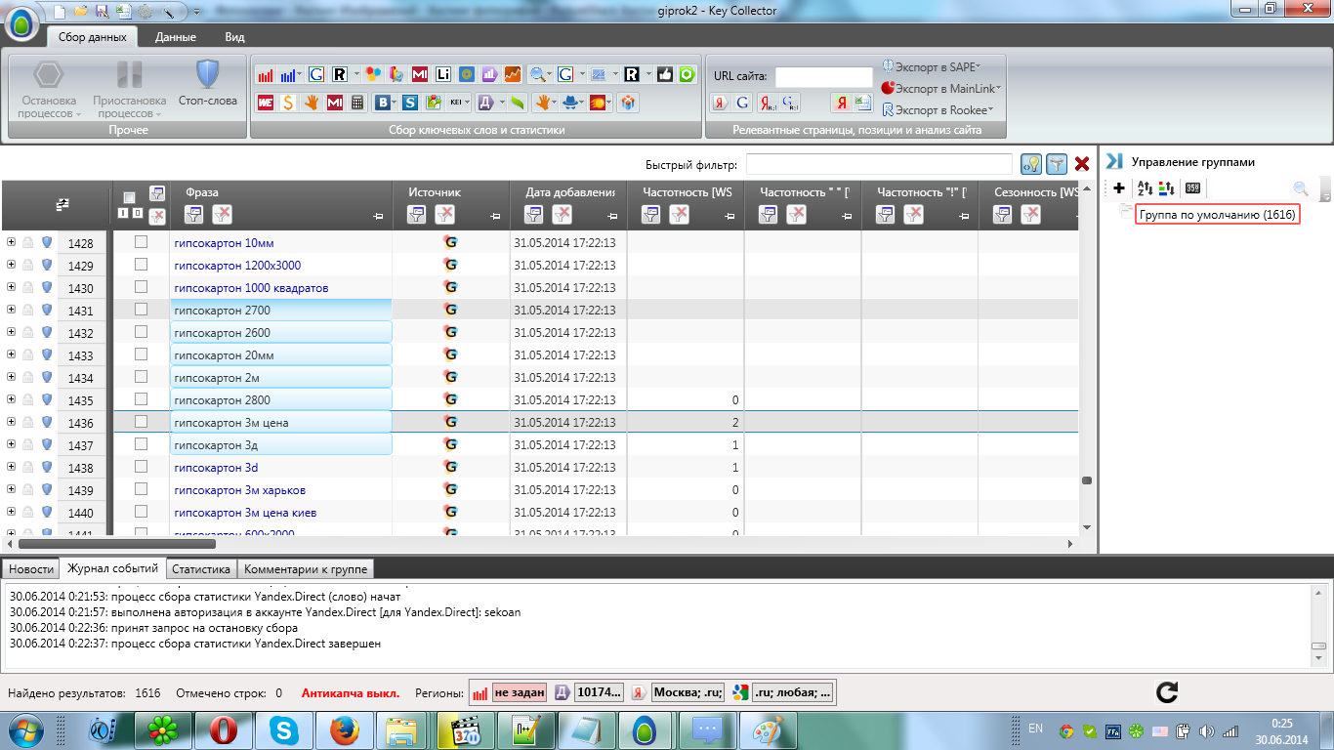Check the box for гипсокартон 20мм row

pyautogui.click(x=141, y=354)
